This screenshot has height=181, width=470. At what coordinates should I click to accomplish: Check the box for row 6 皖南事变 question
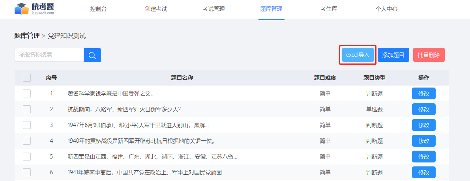27,172
